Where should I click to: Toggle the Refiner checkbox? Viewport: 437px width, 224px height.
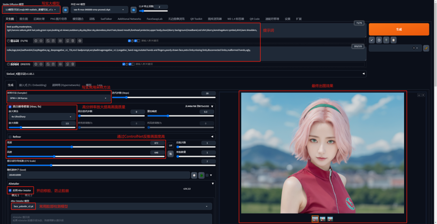pos(10,137)
